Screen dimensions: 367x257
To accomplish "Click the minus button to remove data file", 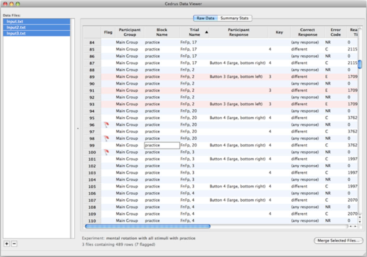I will (14, 244).
